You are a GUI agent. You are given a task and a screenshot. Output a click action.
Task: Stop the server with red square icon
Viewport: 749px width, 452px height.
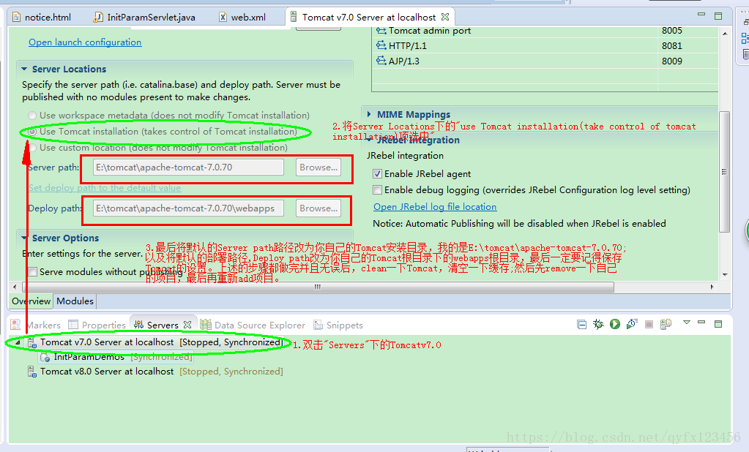649,325
